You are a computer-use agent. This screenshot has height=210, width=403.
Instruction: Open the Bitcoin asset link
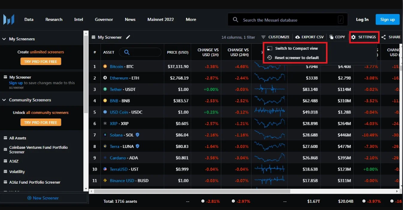coord(117,66)
